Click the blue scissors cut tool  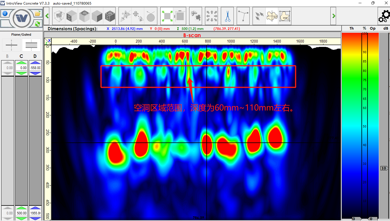[x=227, y=16]
